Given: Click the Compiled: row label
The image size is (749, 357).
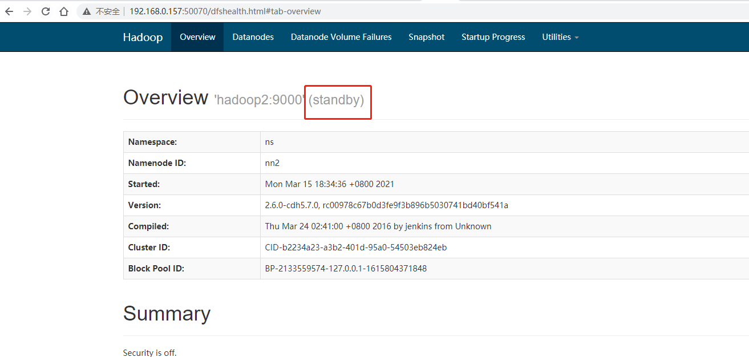Looking at the screenshot, I should pos(148,226).
